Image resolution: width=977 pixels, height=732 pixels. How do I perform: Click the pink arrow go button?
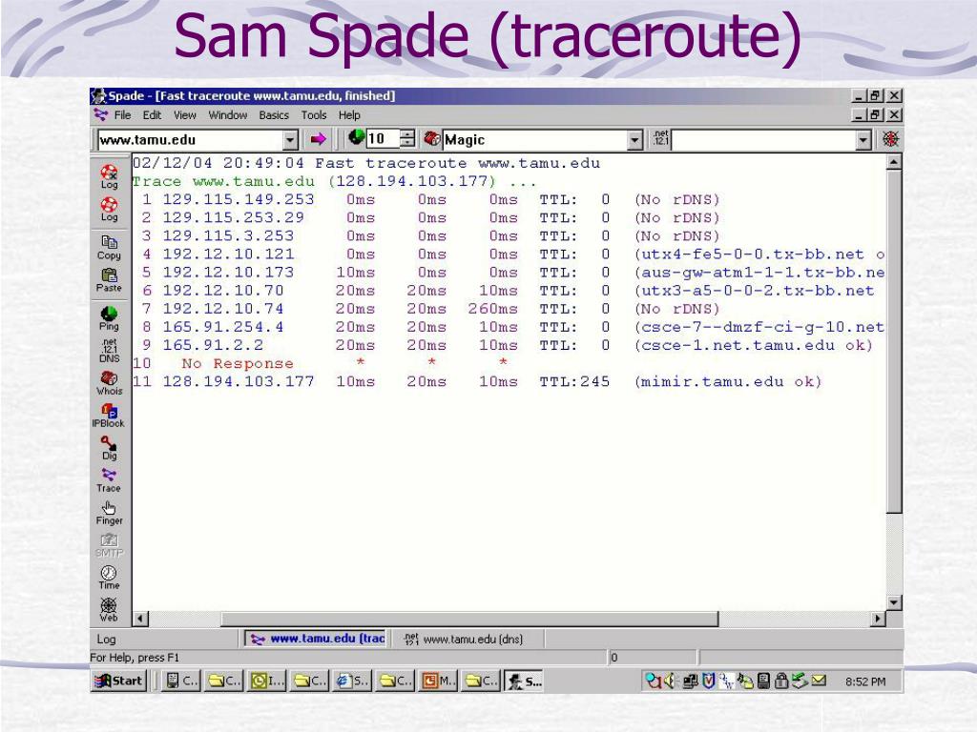[319, 139]
